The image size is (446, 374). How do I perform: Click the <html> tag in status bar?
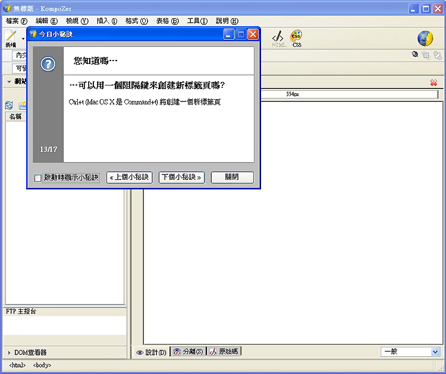pyautogui.click(x=17, y=365)
